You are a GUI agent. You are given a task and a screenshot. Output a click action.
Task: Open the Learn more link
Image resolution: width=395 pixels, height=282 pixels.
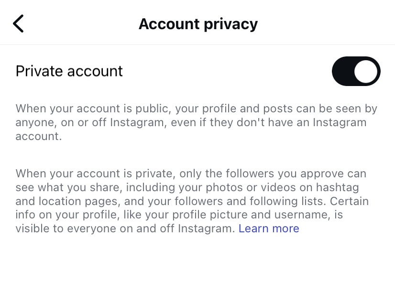point(269,228)
